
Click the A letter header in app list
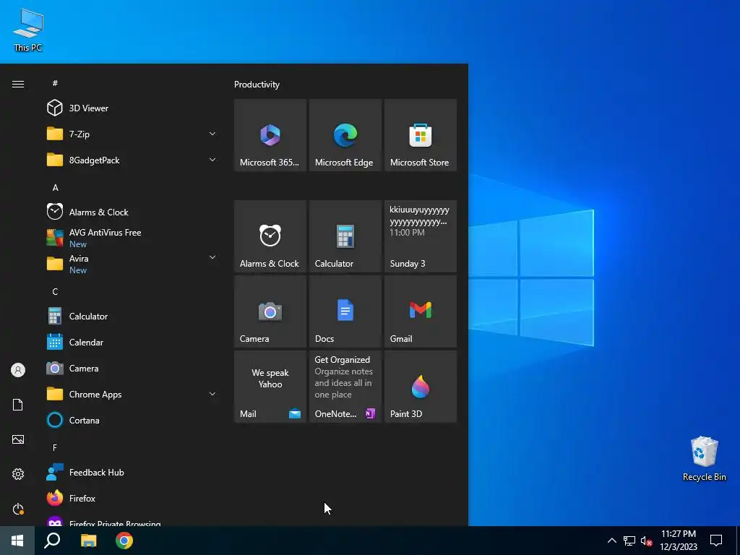tap(55, 187)
